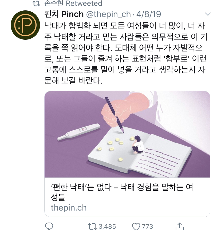Open the tweet body text for details
The height and width of the screenshot is (230, 221).
126,53
